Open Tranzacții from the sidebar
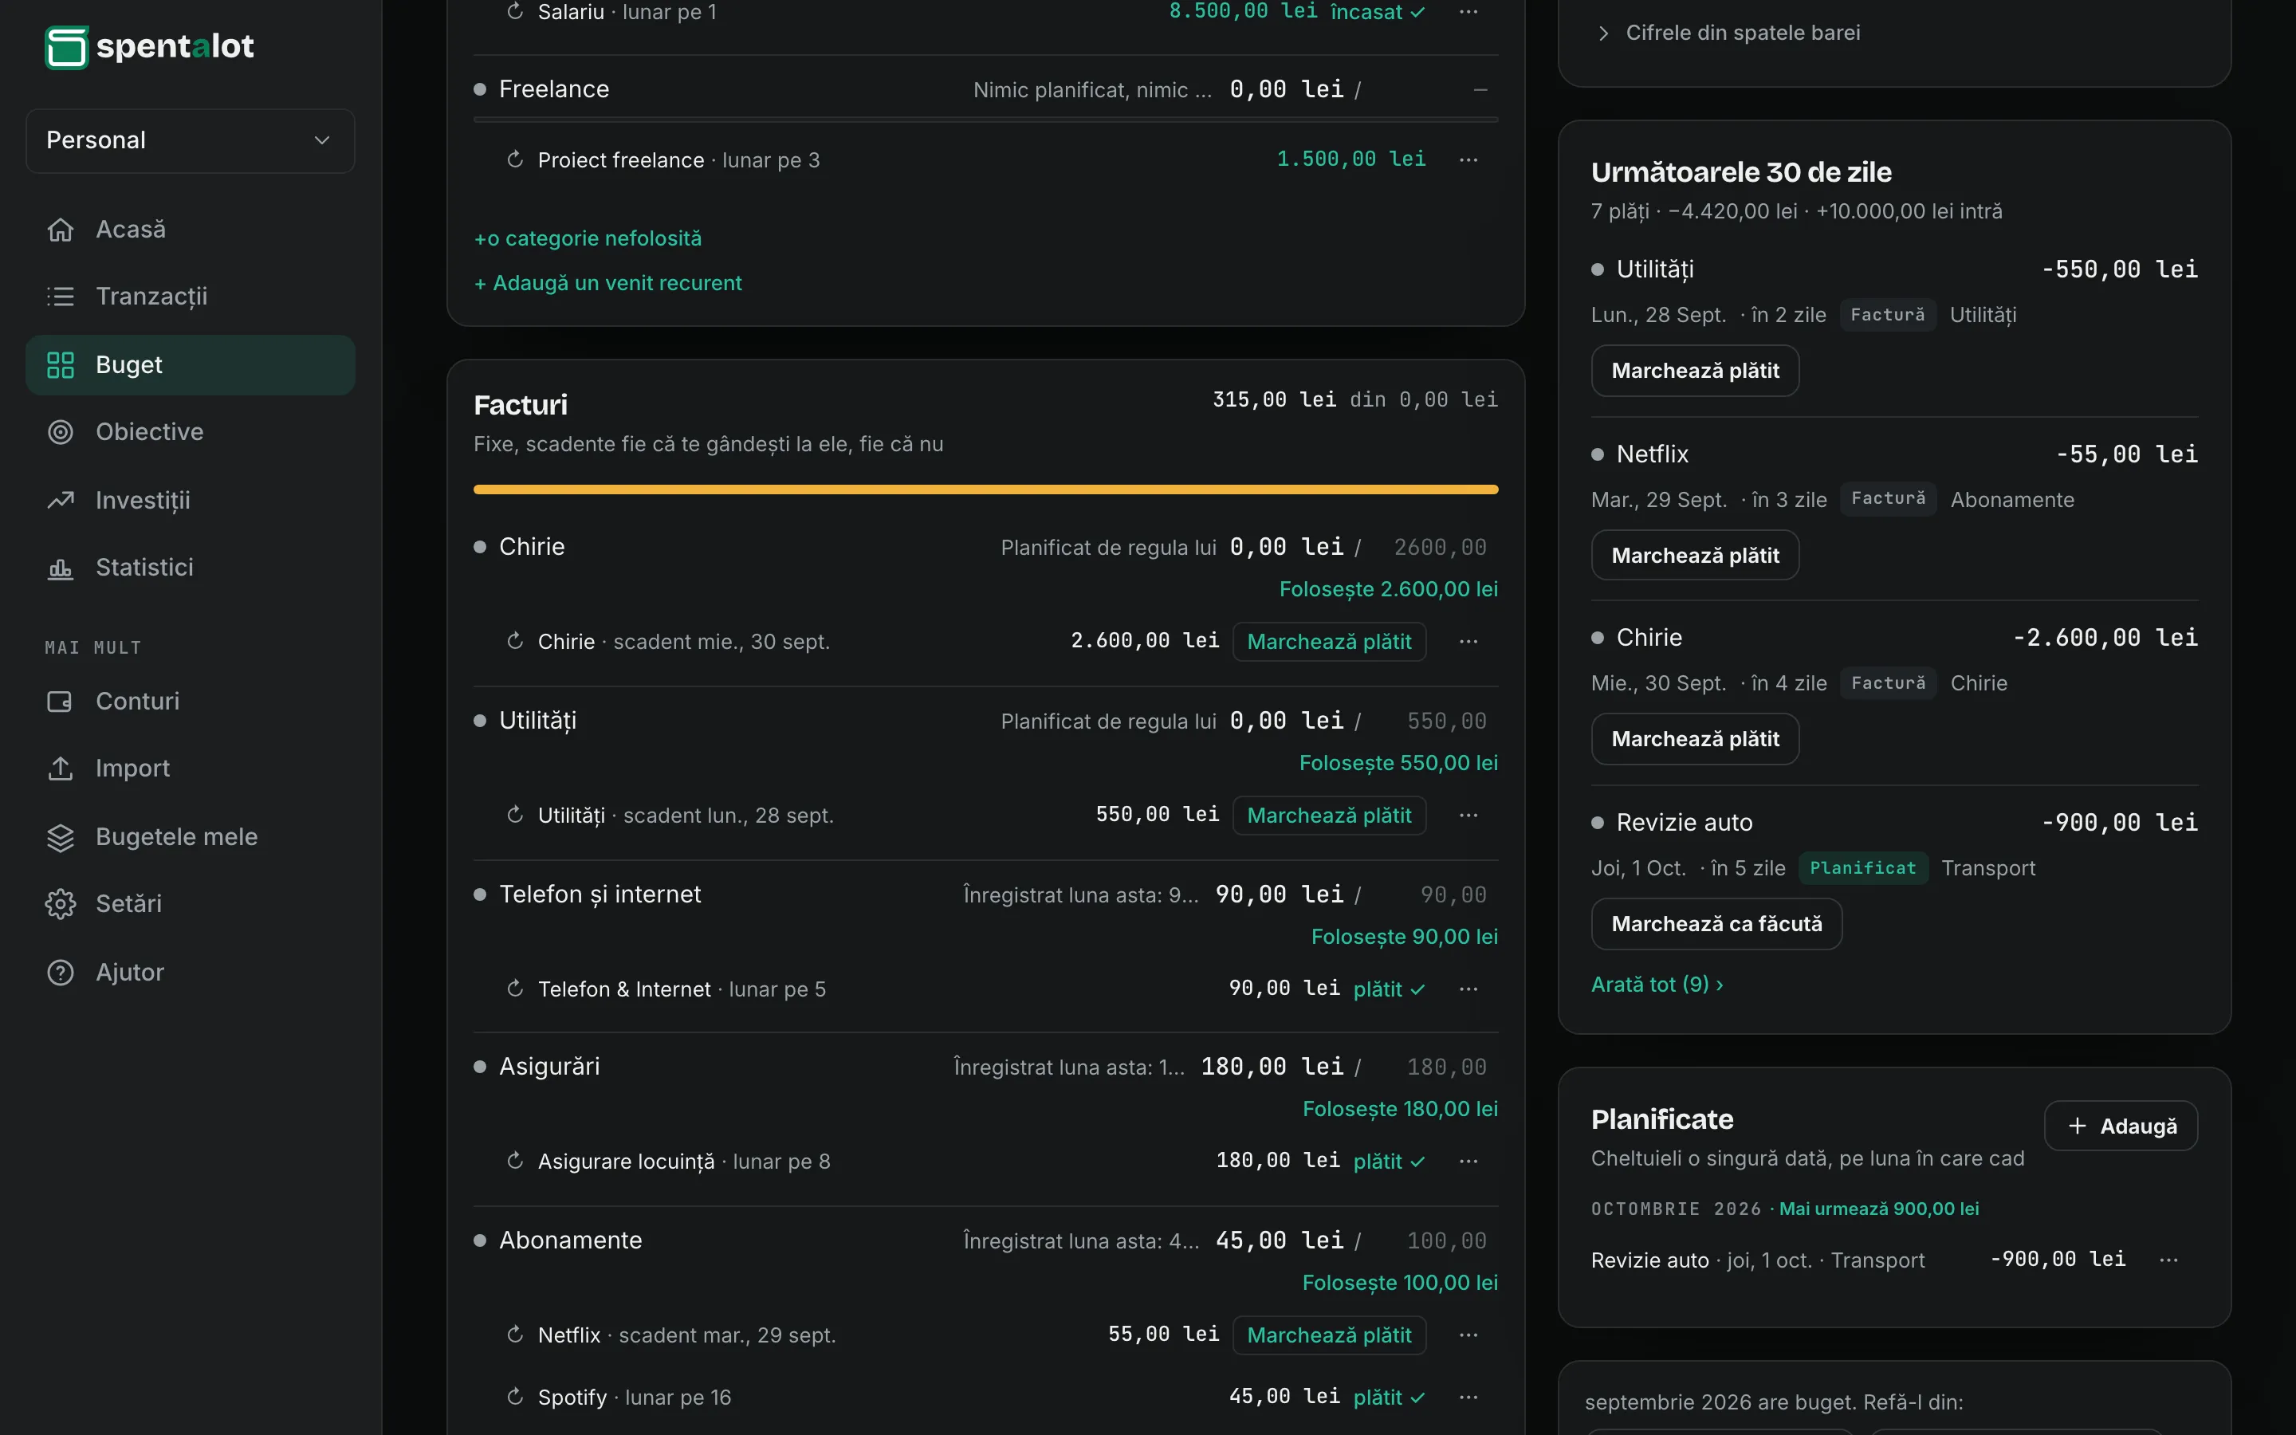Screen dimensions: 2296x1435 (x=190, y=297)
